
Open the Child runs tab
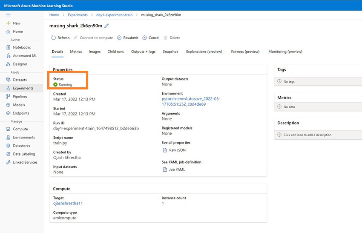pyautogui.click(x=116, y=52)
